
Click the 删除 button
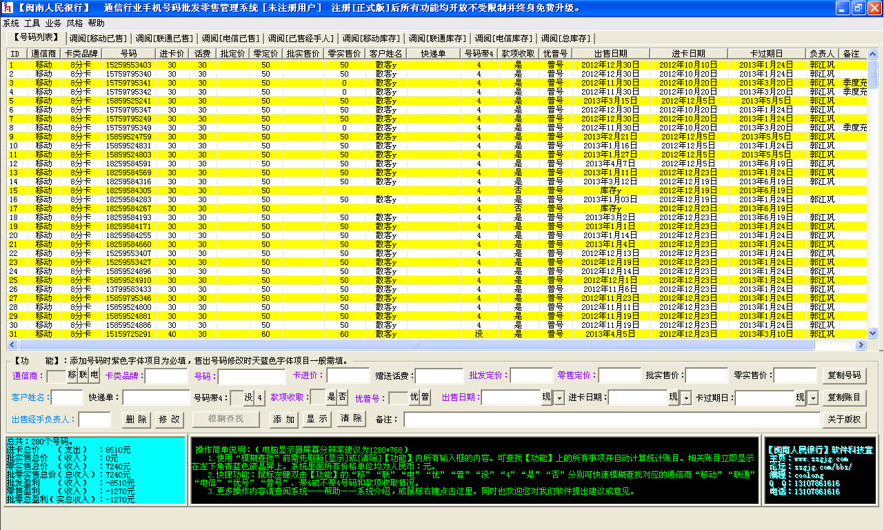pos(137,420)
